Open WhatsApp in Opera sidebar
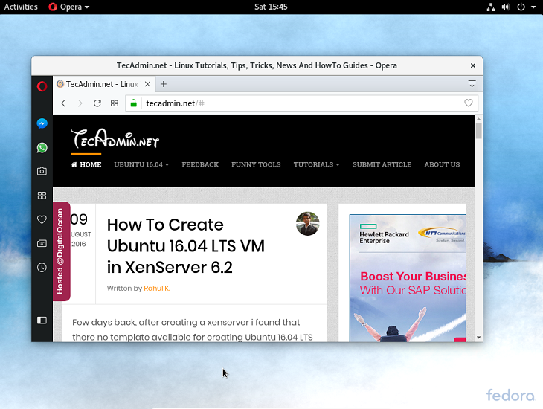The width and height of the screenshot is (543, 409). coord(42,148)
